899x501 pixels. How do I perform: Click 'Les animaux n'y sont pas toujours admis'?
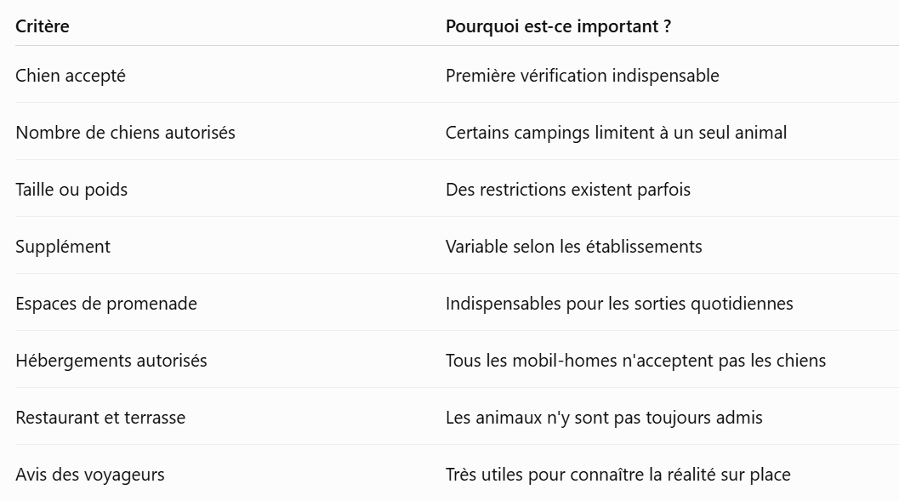604,418
